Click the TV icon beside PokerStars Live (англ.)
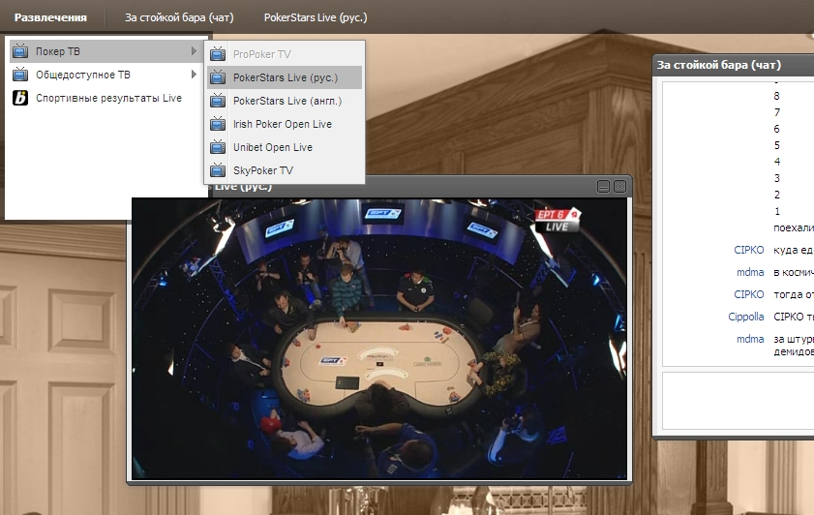 [x=218, y=101]
